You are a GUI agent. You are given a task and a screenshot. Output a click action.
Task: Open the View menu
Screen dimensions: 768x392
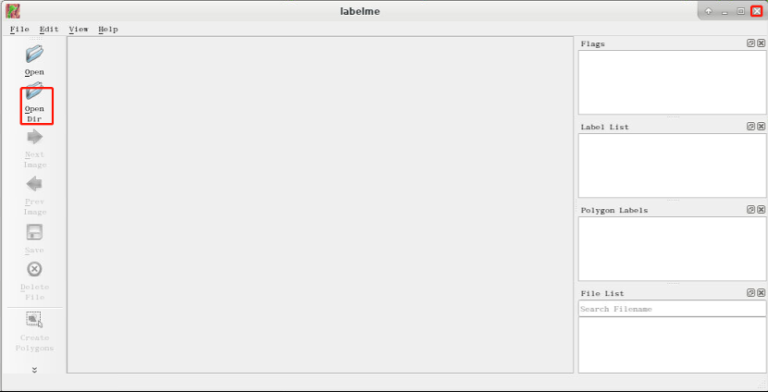(79, 29)
